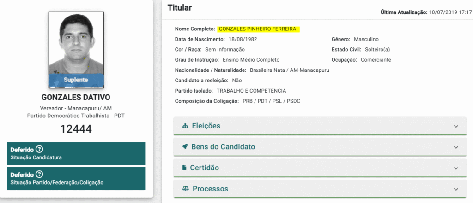
Task: Expand Bens do Candidato chevron arrow
Action: click(456, 147)
